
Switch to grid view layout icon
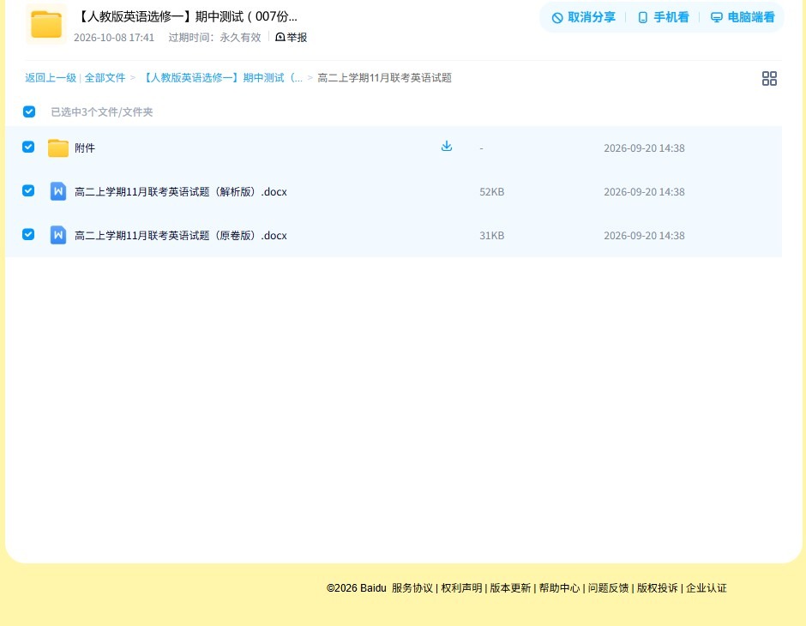tap(769, 78)
